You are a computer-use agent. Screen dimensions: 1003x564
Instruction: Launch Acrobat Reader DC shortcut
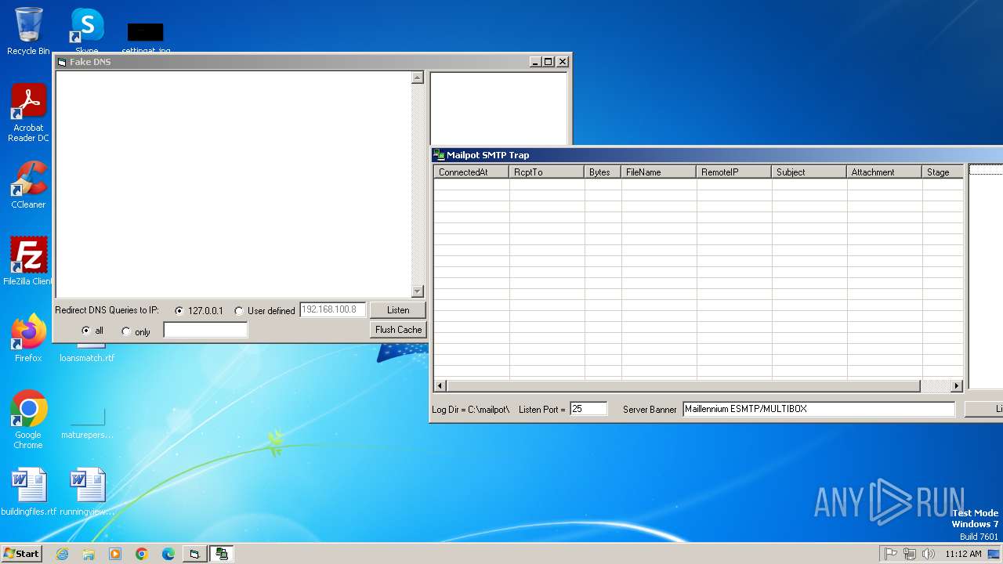point(28,112)
